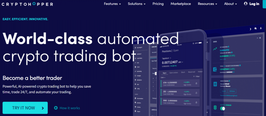Screen dimensions: 266x116
Task: Click the Withdraw button in Paper Trading
Action: (232, 91)
